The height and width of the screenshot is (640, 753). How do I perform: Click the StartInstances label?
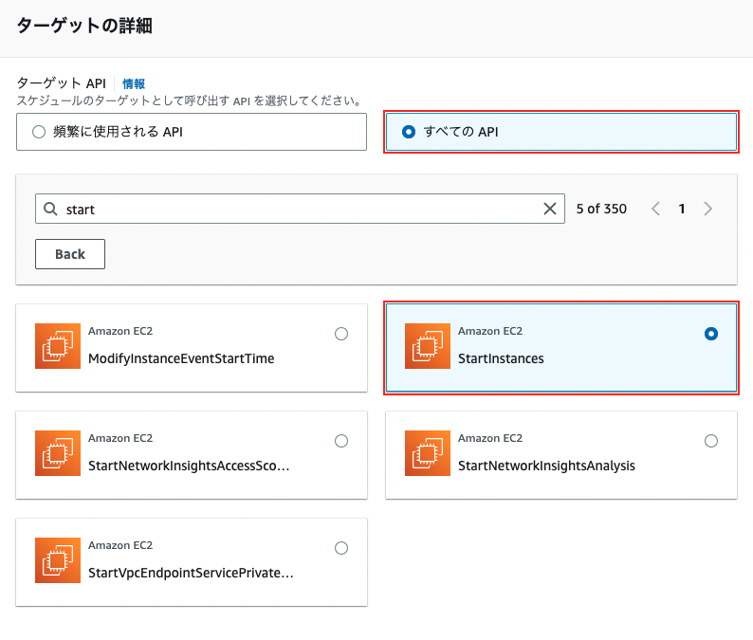pos(501,358)
